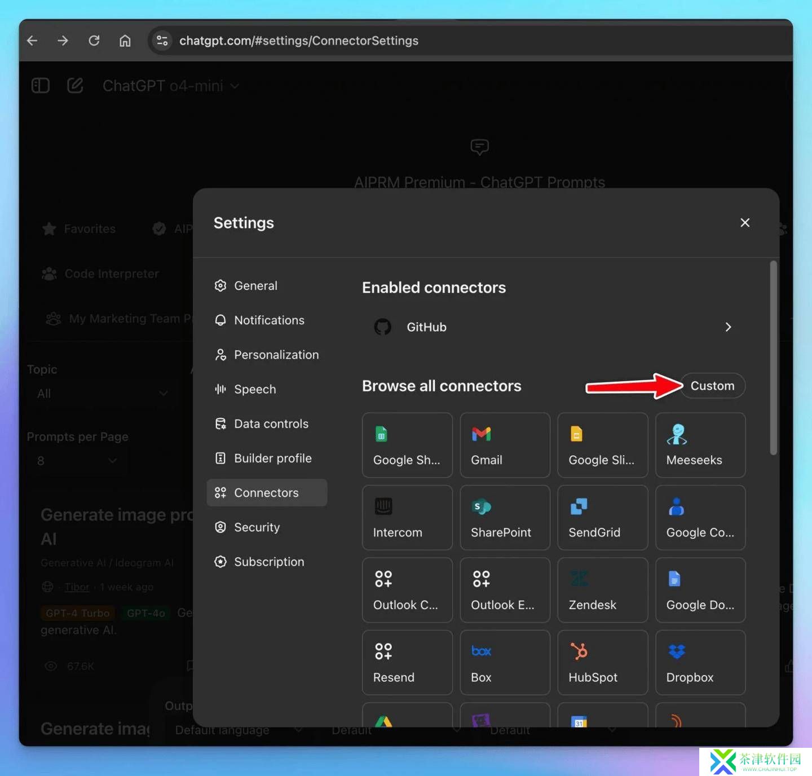View site information icon in address bar
The height and width of the screenshot is (776, 812).
coord(162,41)
